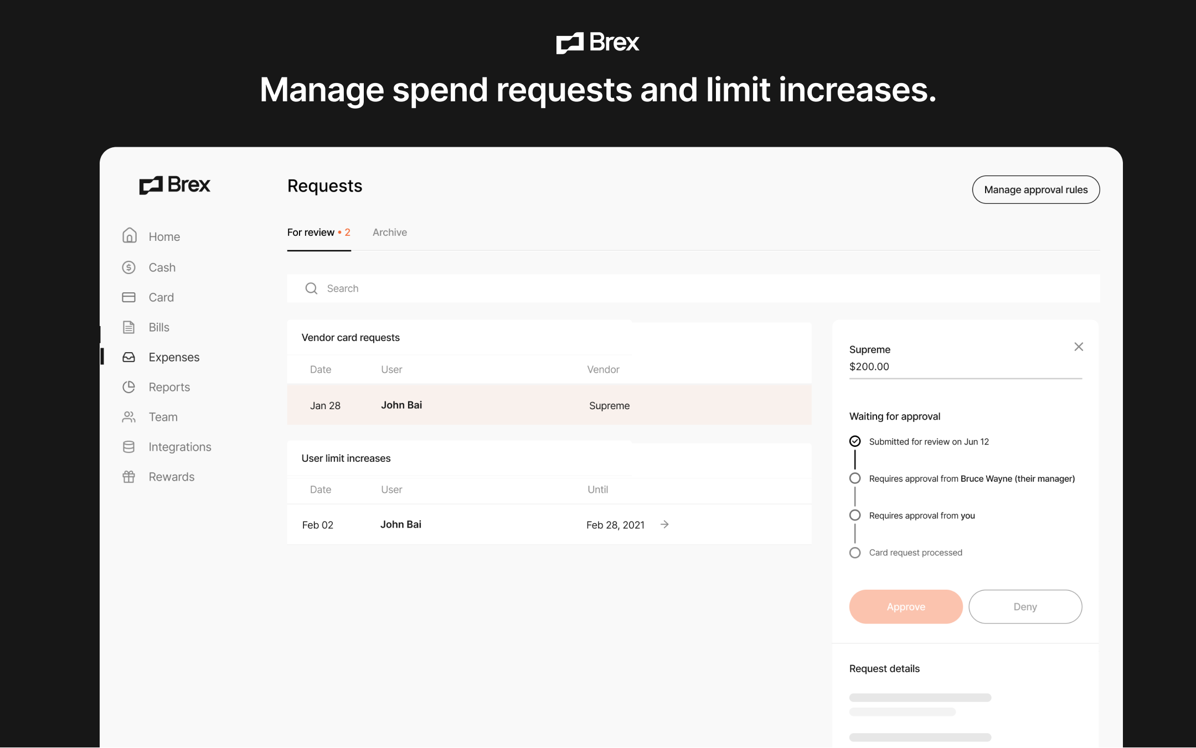The image size is (1196, 748).
Task: Switch to the For review tab
Action: coord(312,233)
